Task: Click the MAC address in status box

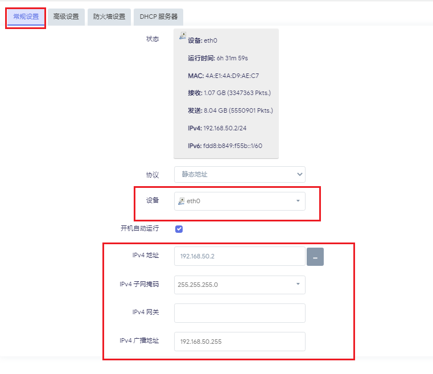Action: click(224, 76)
